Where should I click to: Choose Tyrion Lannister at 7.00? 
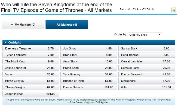(x=31, y=55)
